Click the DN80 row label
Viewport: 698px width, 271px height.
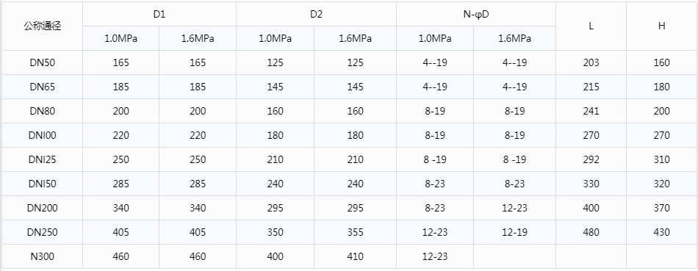coord(43,111)
